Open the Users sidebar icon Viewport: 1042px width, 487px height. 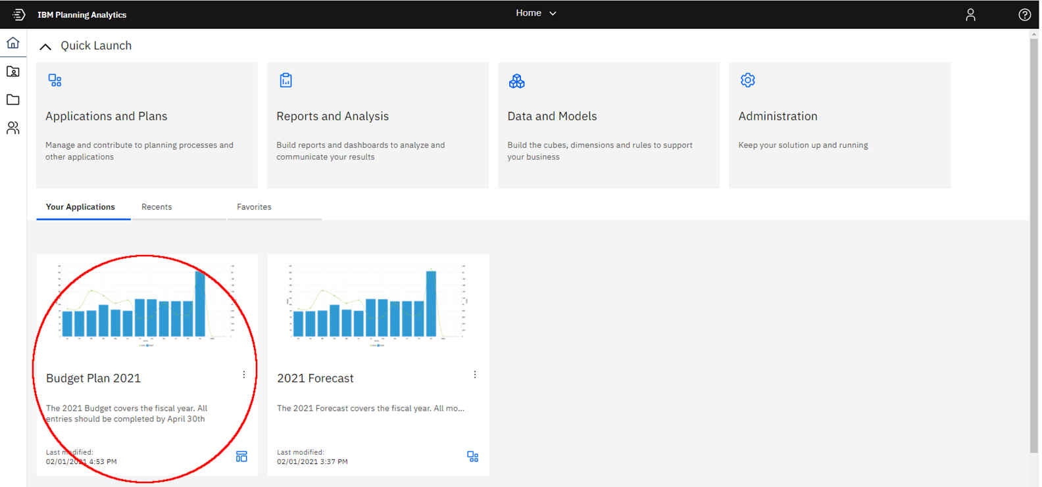point(13,128)
